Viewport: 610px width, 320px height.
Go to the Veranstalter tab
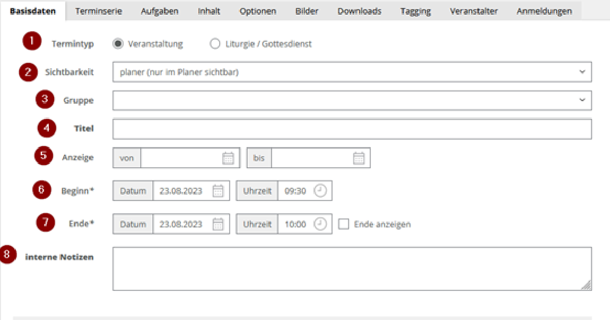tap(474, 11)
